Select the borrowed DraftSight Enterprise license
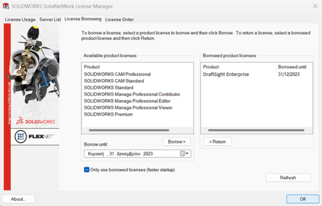Viewport: 322px width, 206px height. pos(226,74)
